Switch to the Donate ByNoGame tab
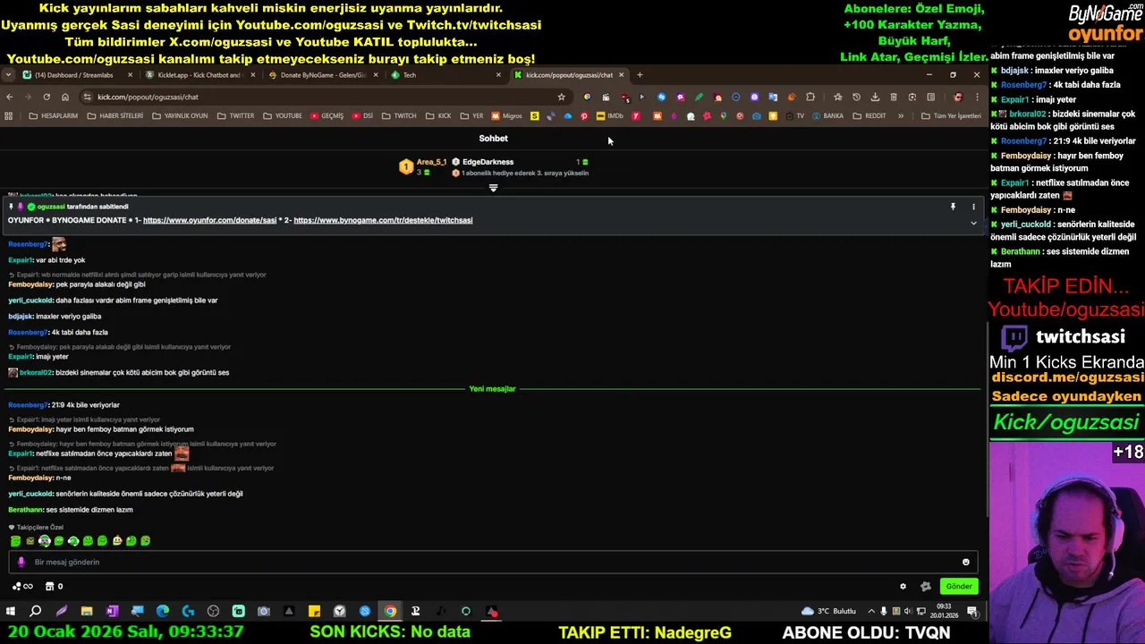The width and height of the screenshot is (1145, 644). pos(322,75)
